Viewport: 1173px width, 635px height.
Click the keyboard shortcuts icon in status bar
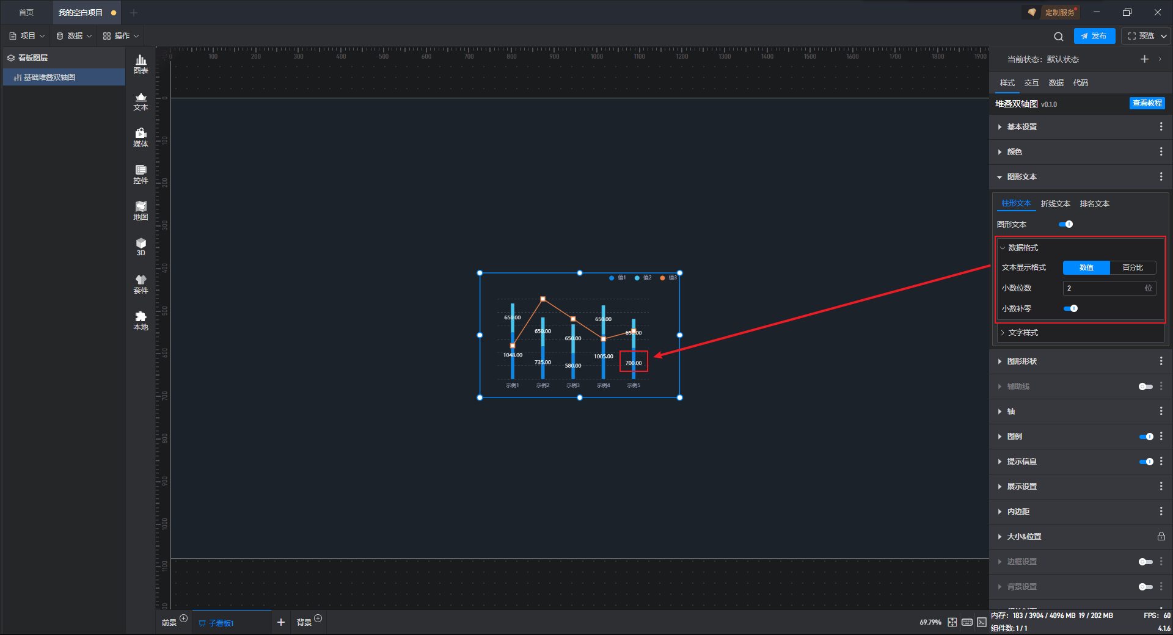[967, 622]
